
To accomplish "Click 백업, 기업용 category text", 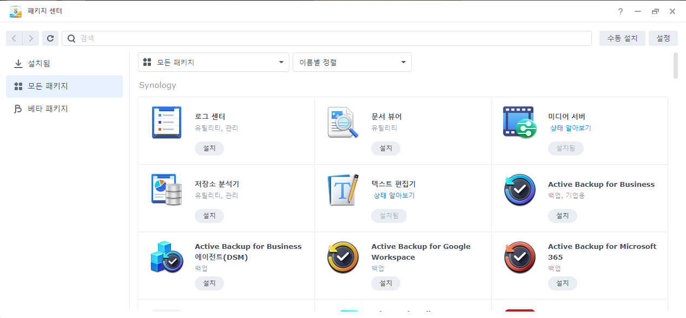I will (566, 196).
